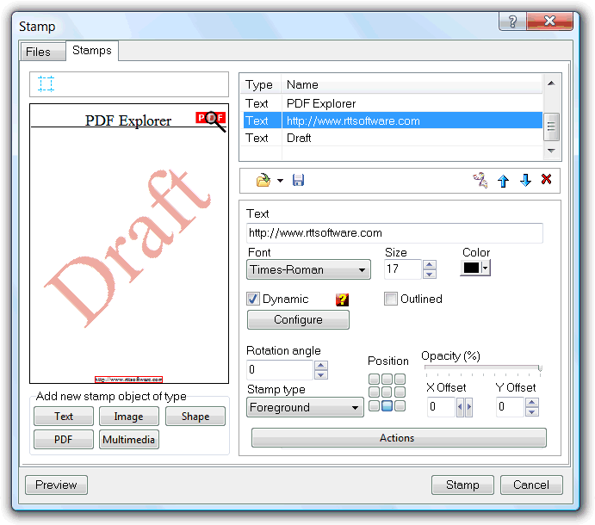
Task: Expand the load stamp dropdown arrow
Action: pos(280,181)
